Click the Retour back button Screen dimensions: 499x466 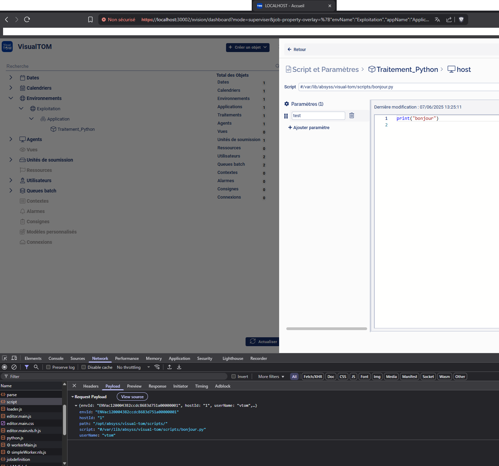[297, 50]
